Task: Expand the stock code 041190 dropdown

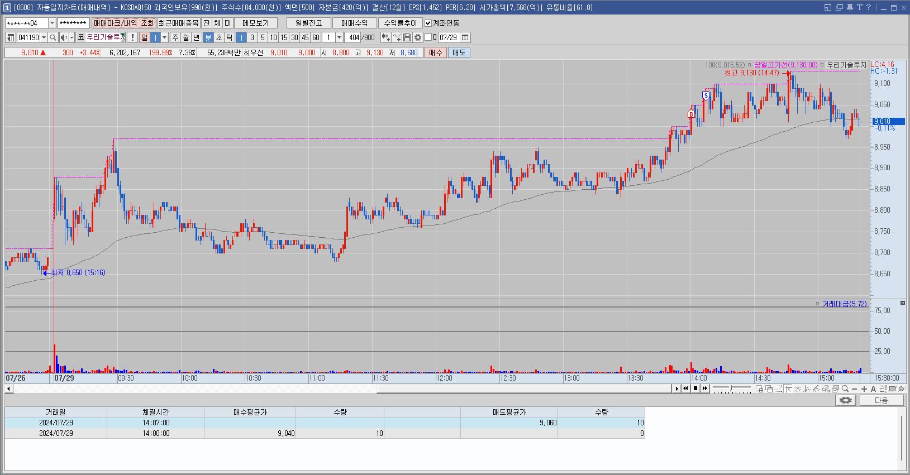Action: click(x=44, y=37)
